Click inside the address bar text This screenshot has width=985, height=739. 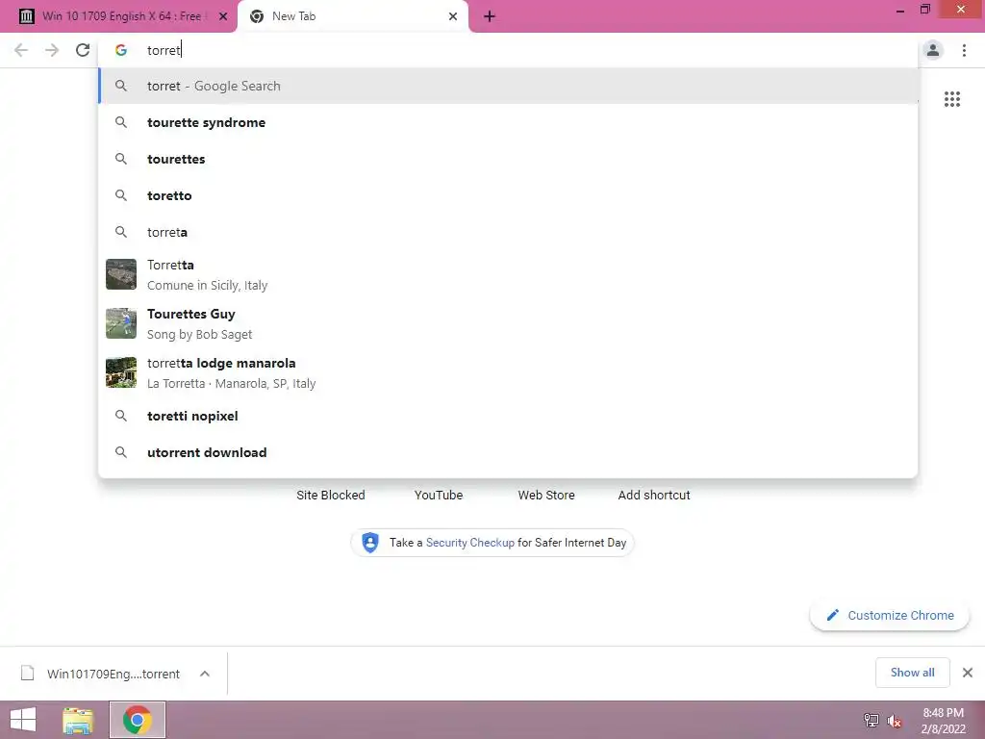[x=164, y=50]
